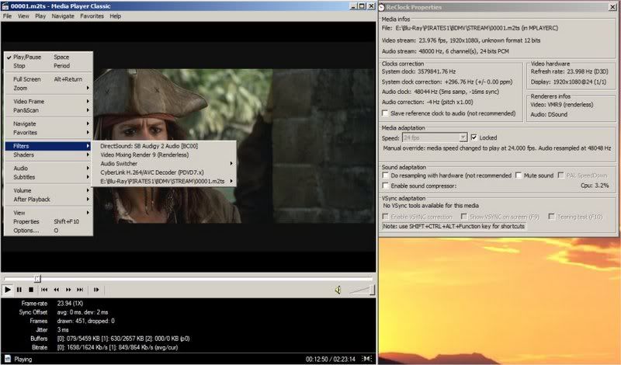Screen dimensions: 621x365
Task: Uncheck the Locked checkbox
Action: [474, 137]
